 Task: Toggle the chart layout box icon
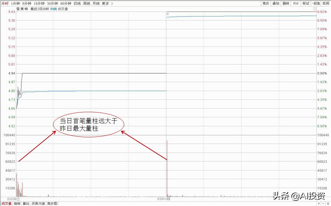pos(314,9)
